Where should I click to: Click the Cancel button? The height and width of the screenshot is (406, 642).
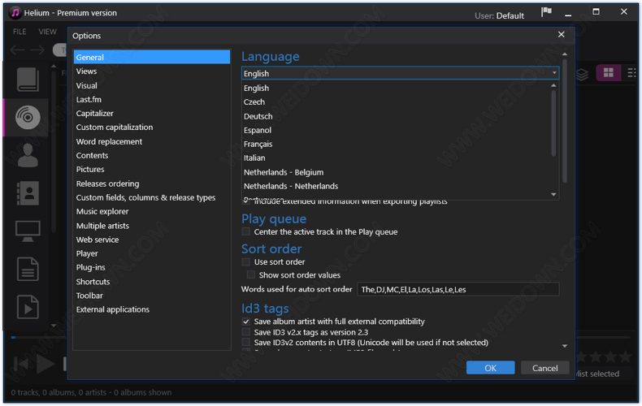pos(544,368)
